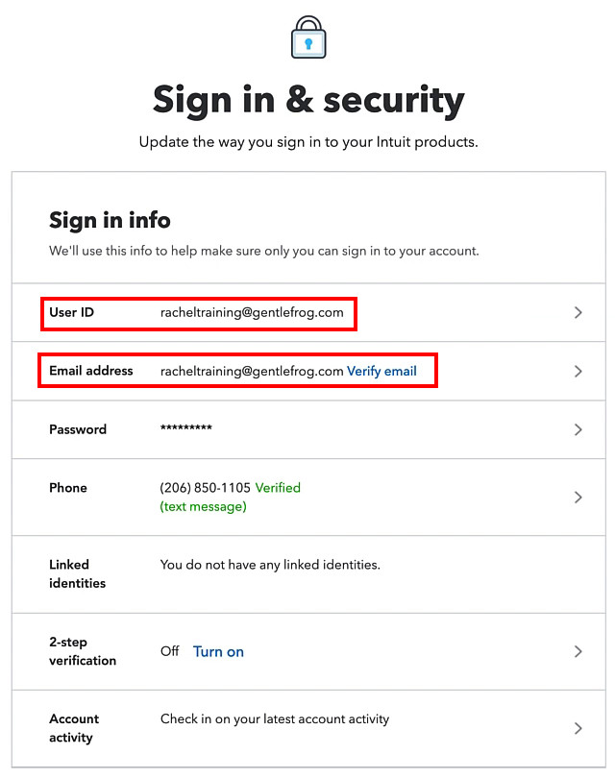
Task: Select the Email address label
Action: point(91,371)
